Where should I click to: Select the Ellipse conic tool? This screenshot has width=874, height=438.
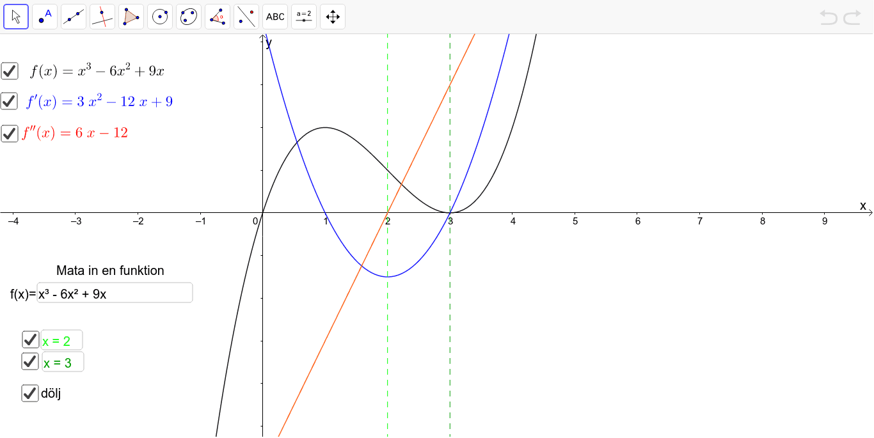189,17
